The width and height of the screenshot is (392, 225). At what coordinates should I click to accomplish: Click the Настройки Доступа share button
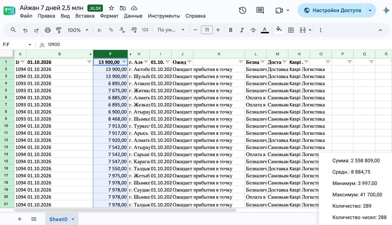tap(331, 10)
